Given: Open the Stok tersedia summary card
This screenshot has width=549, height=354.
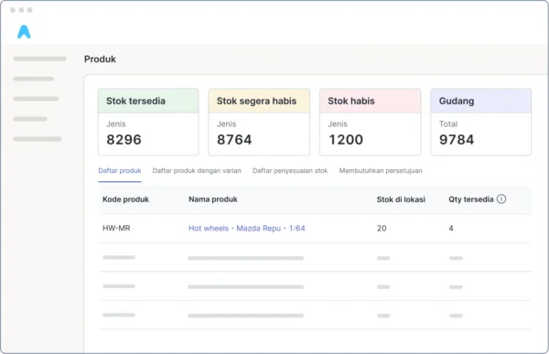Looking at the screenshot, I should tap(148, 122).
